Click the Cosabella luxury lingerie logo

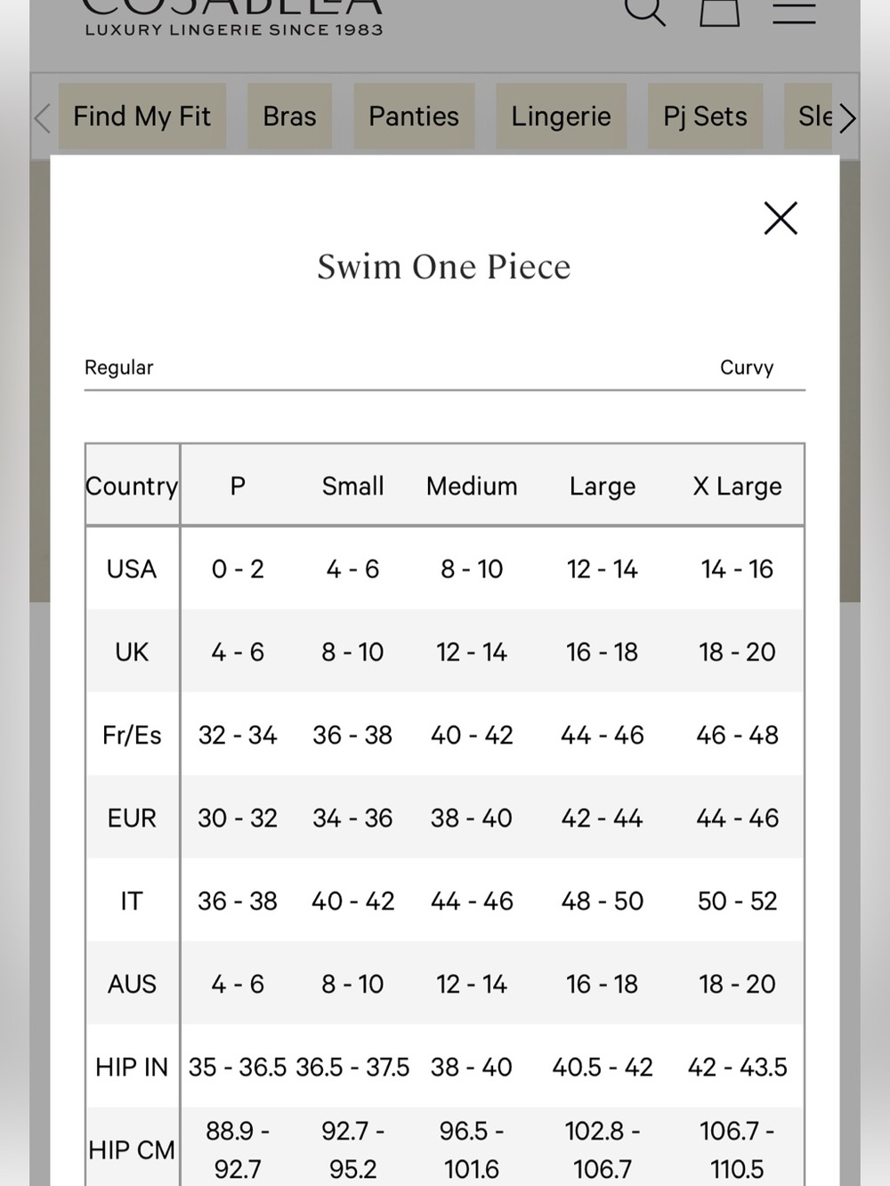(x=233, y=18)
